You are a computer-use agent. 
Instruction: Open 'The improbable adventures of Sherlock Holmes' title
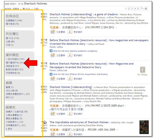click(x=79, y=122)
